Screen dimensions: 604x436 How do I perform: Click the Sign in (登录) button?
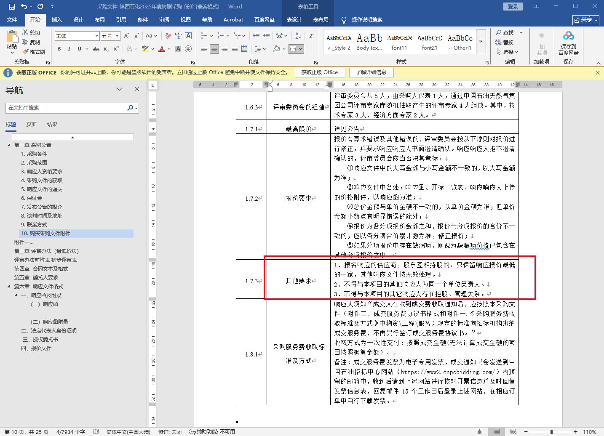coord(513,6)
